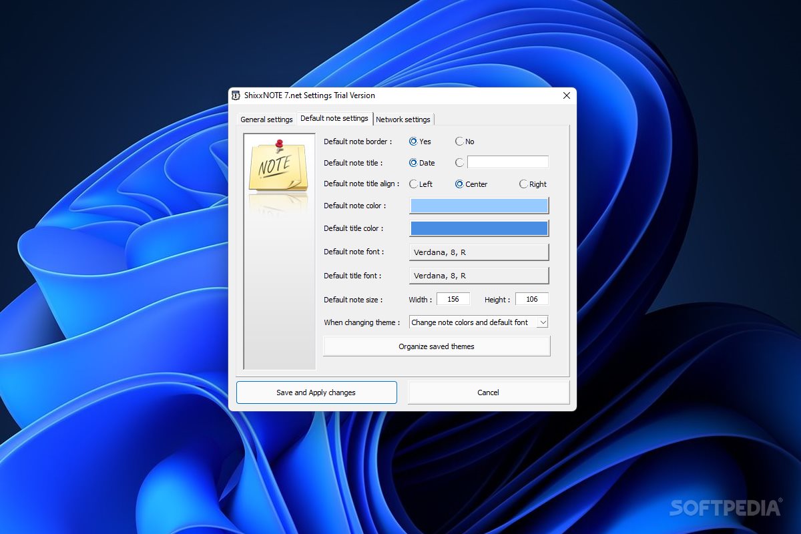Click the sticky NOTE image in the left panel

(x=278, y=166)
